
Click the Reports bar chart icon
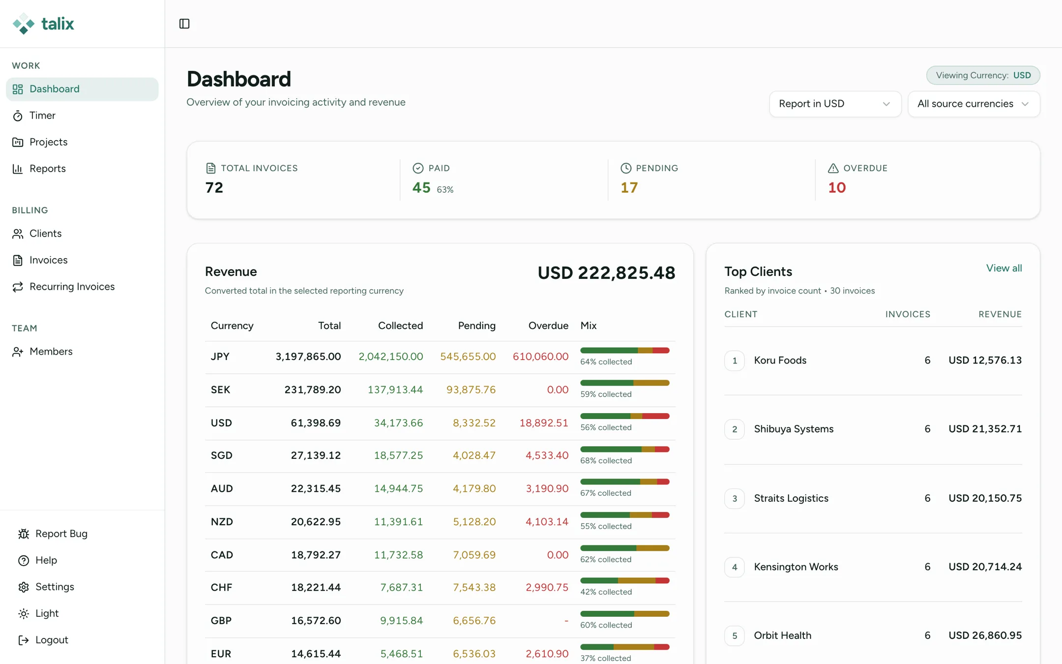18,169
